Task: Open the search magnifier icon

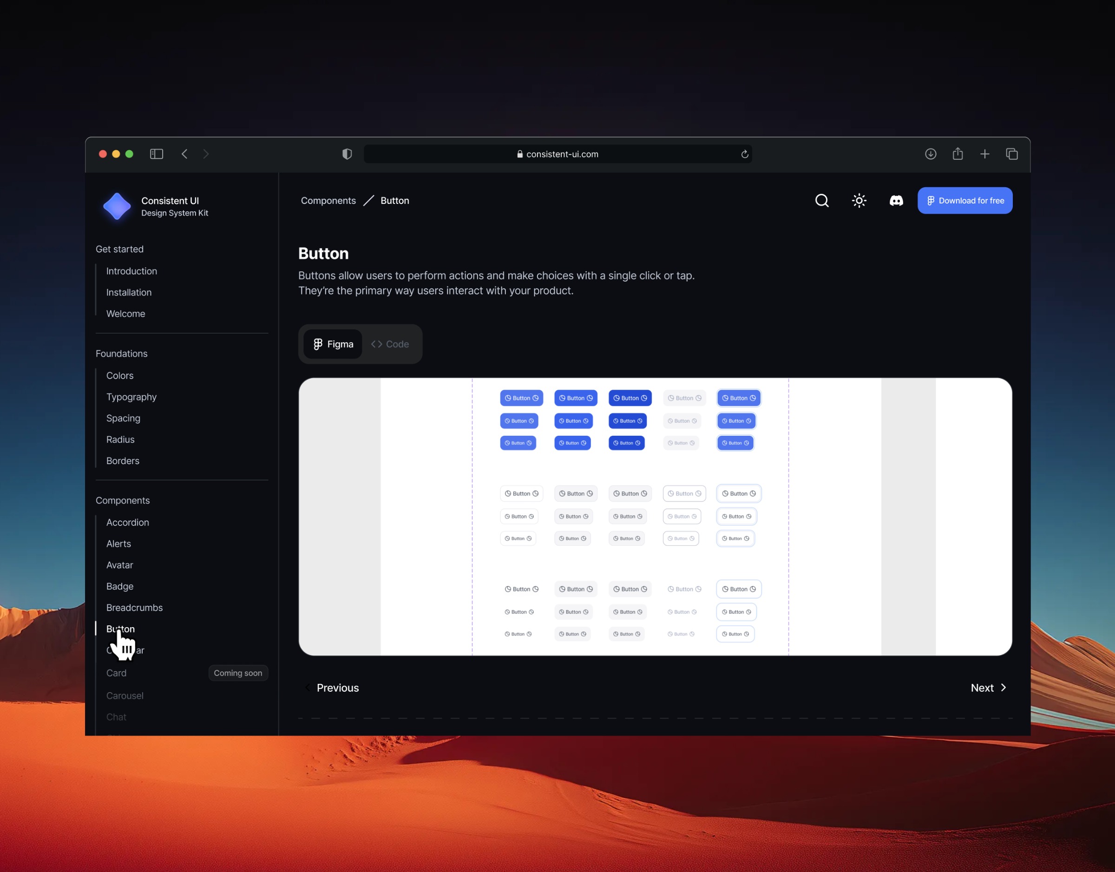Action: click(821, 201)
